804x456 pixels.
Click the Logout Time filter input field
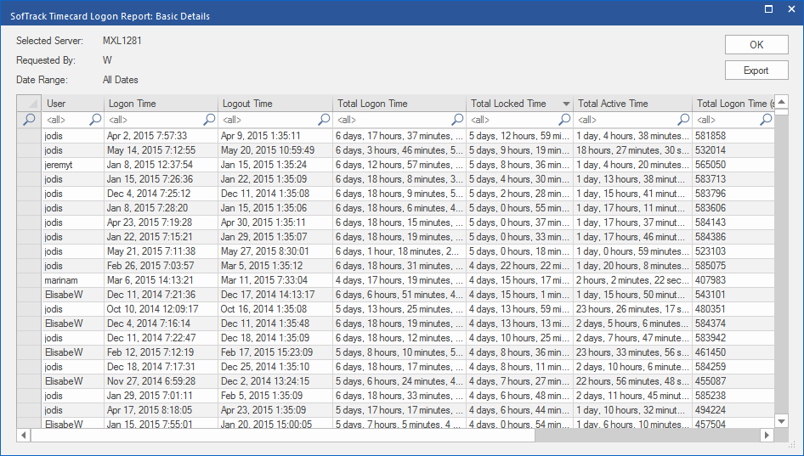click(268, 120)
